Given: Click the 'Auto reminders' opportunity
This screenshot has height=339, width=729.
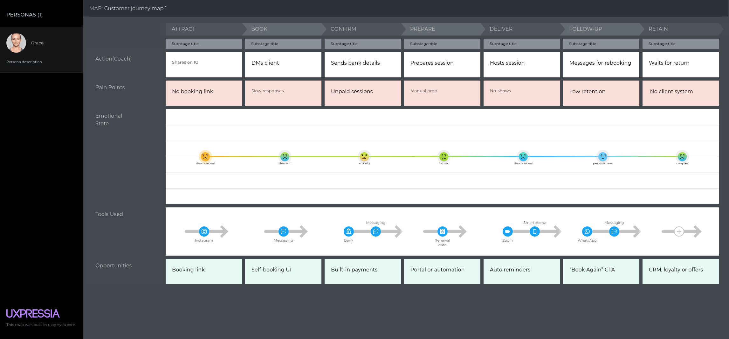Looking at the screenshot, I should tap(522, 271).
